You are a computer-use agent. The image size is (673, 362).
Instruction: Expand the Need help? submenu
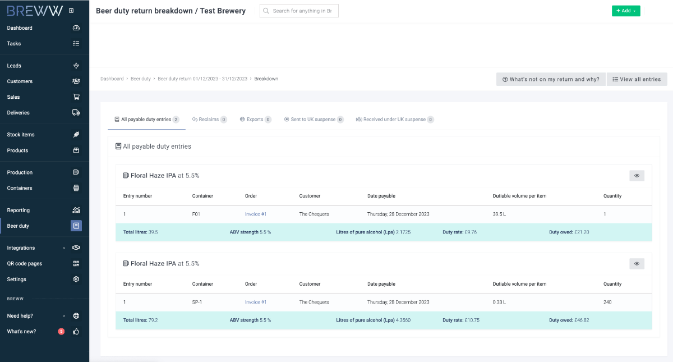(x=64, y=316)
